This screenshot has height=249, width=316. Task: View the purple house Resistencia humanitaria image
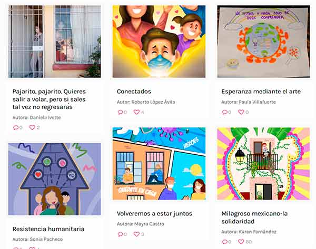coord(55,180)
